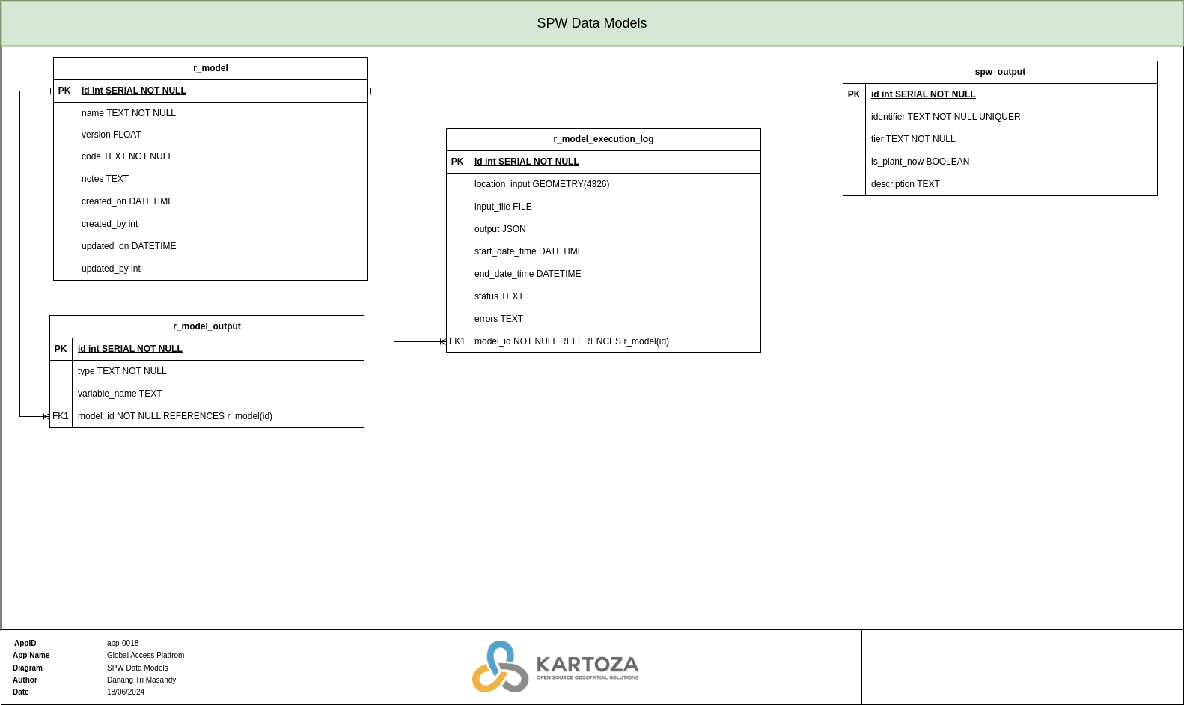Select the r_model_output table header
Screen dimensions: 1184x705
coord(207,326)
